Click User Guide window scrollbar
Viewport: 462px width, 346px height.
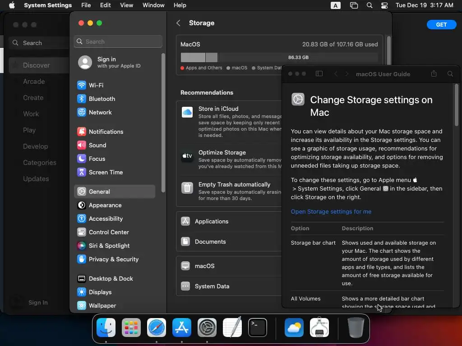coord(457,105)
